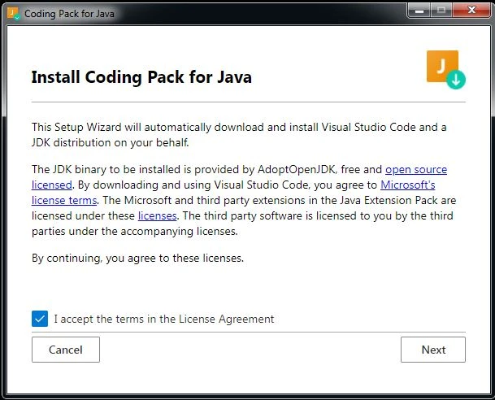Viewport: 495px width, 400px height.
Task: Cancel the installation
Action: coord(66,350)
